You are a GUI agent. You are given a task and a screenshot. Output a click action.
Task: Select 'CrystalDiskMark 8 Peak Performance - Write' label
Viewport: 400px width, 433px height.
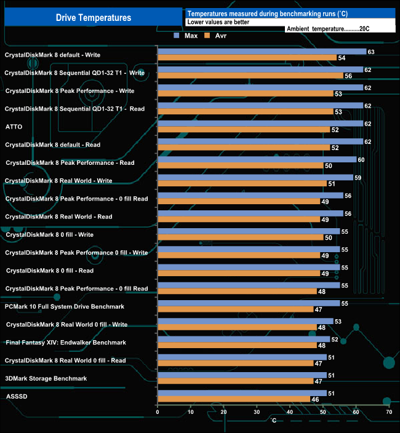(70, 91)
